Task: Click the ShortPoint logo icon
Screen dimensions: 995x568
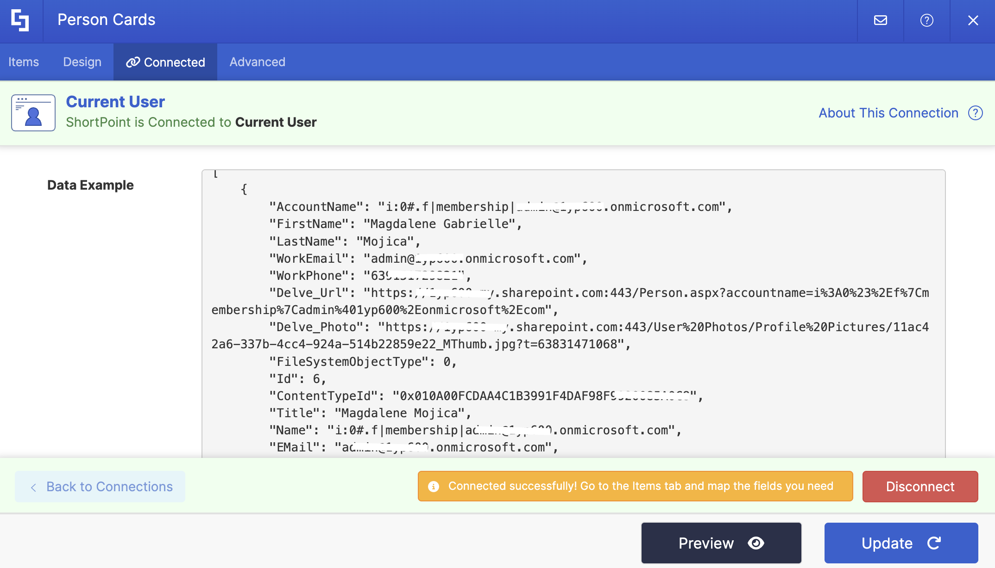Action: tap(20, 20)
